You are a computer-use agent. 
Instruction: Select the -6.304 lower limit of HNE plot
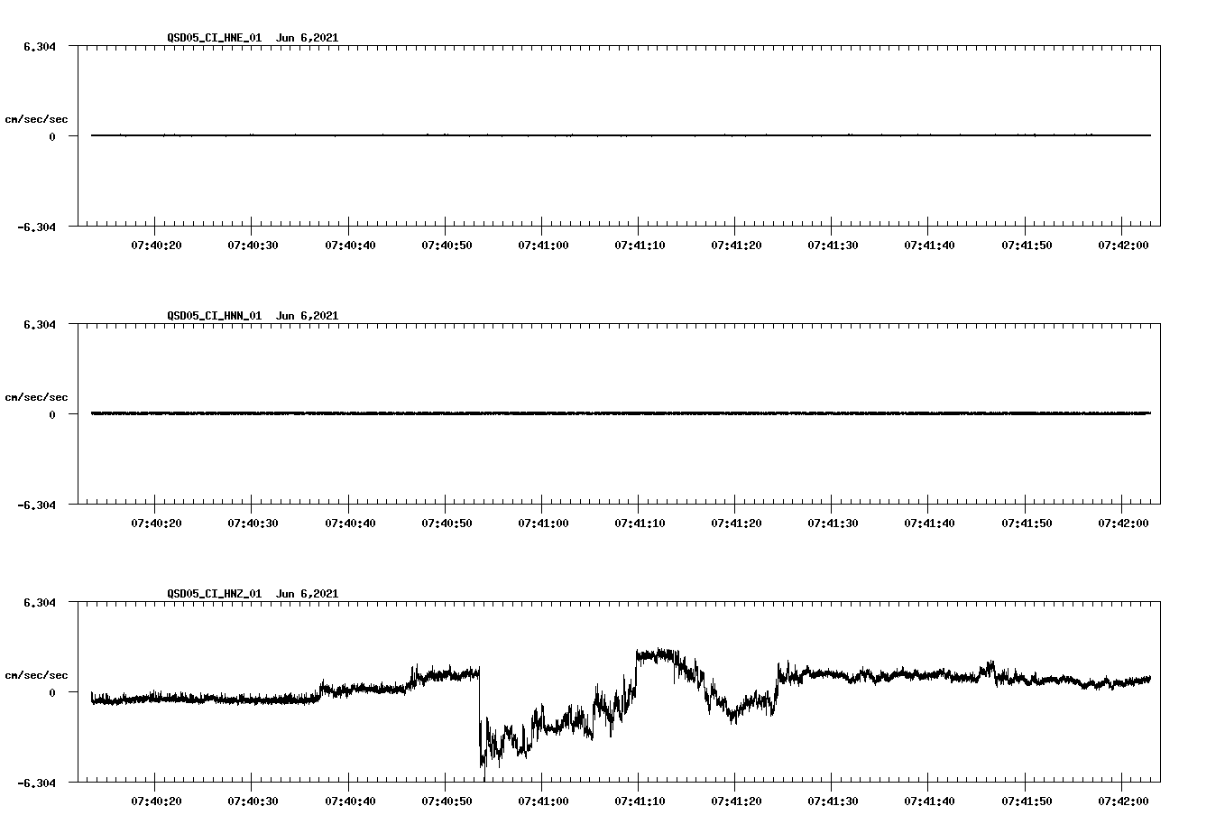tap(36, 227)
